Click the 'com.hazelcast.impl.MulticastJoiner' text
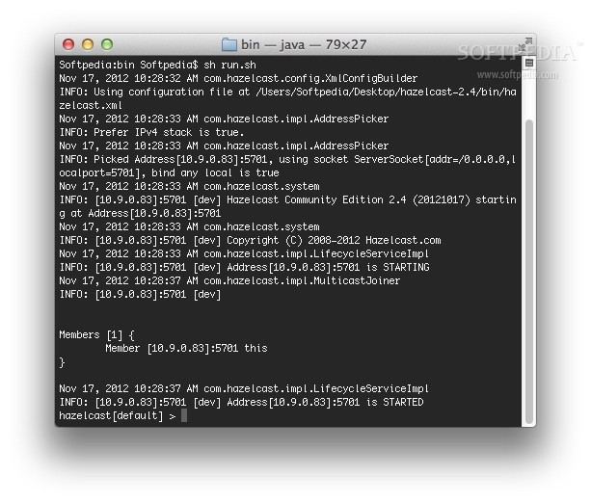 coord(302,280)
